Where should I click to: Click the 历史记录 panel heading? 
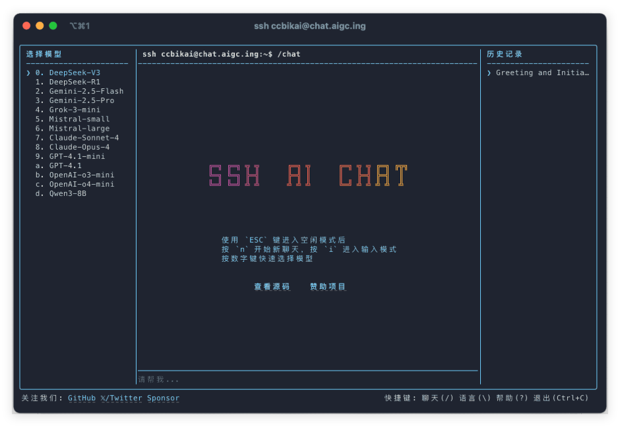(x=505, y=54)
